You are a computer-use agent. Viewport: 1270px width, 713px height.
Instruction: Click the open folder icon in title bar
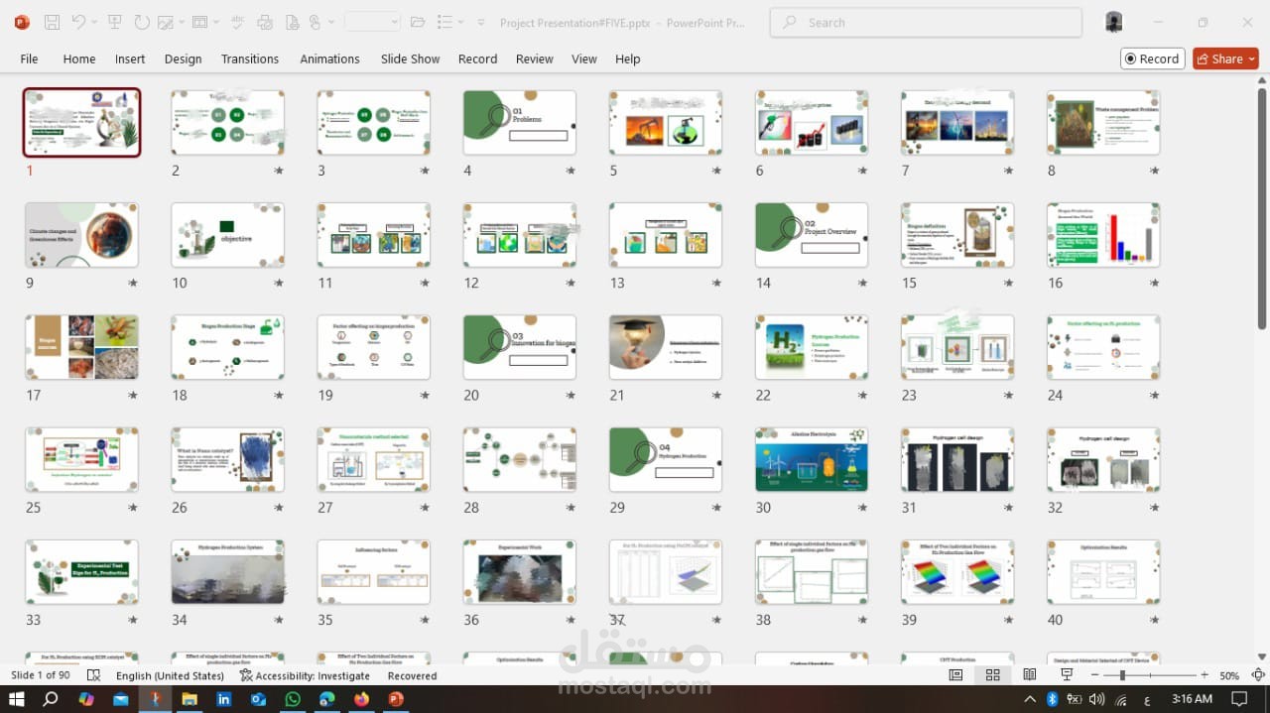click(418, 22)
